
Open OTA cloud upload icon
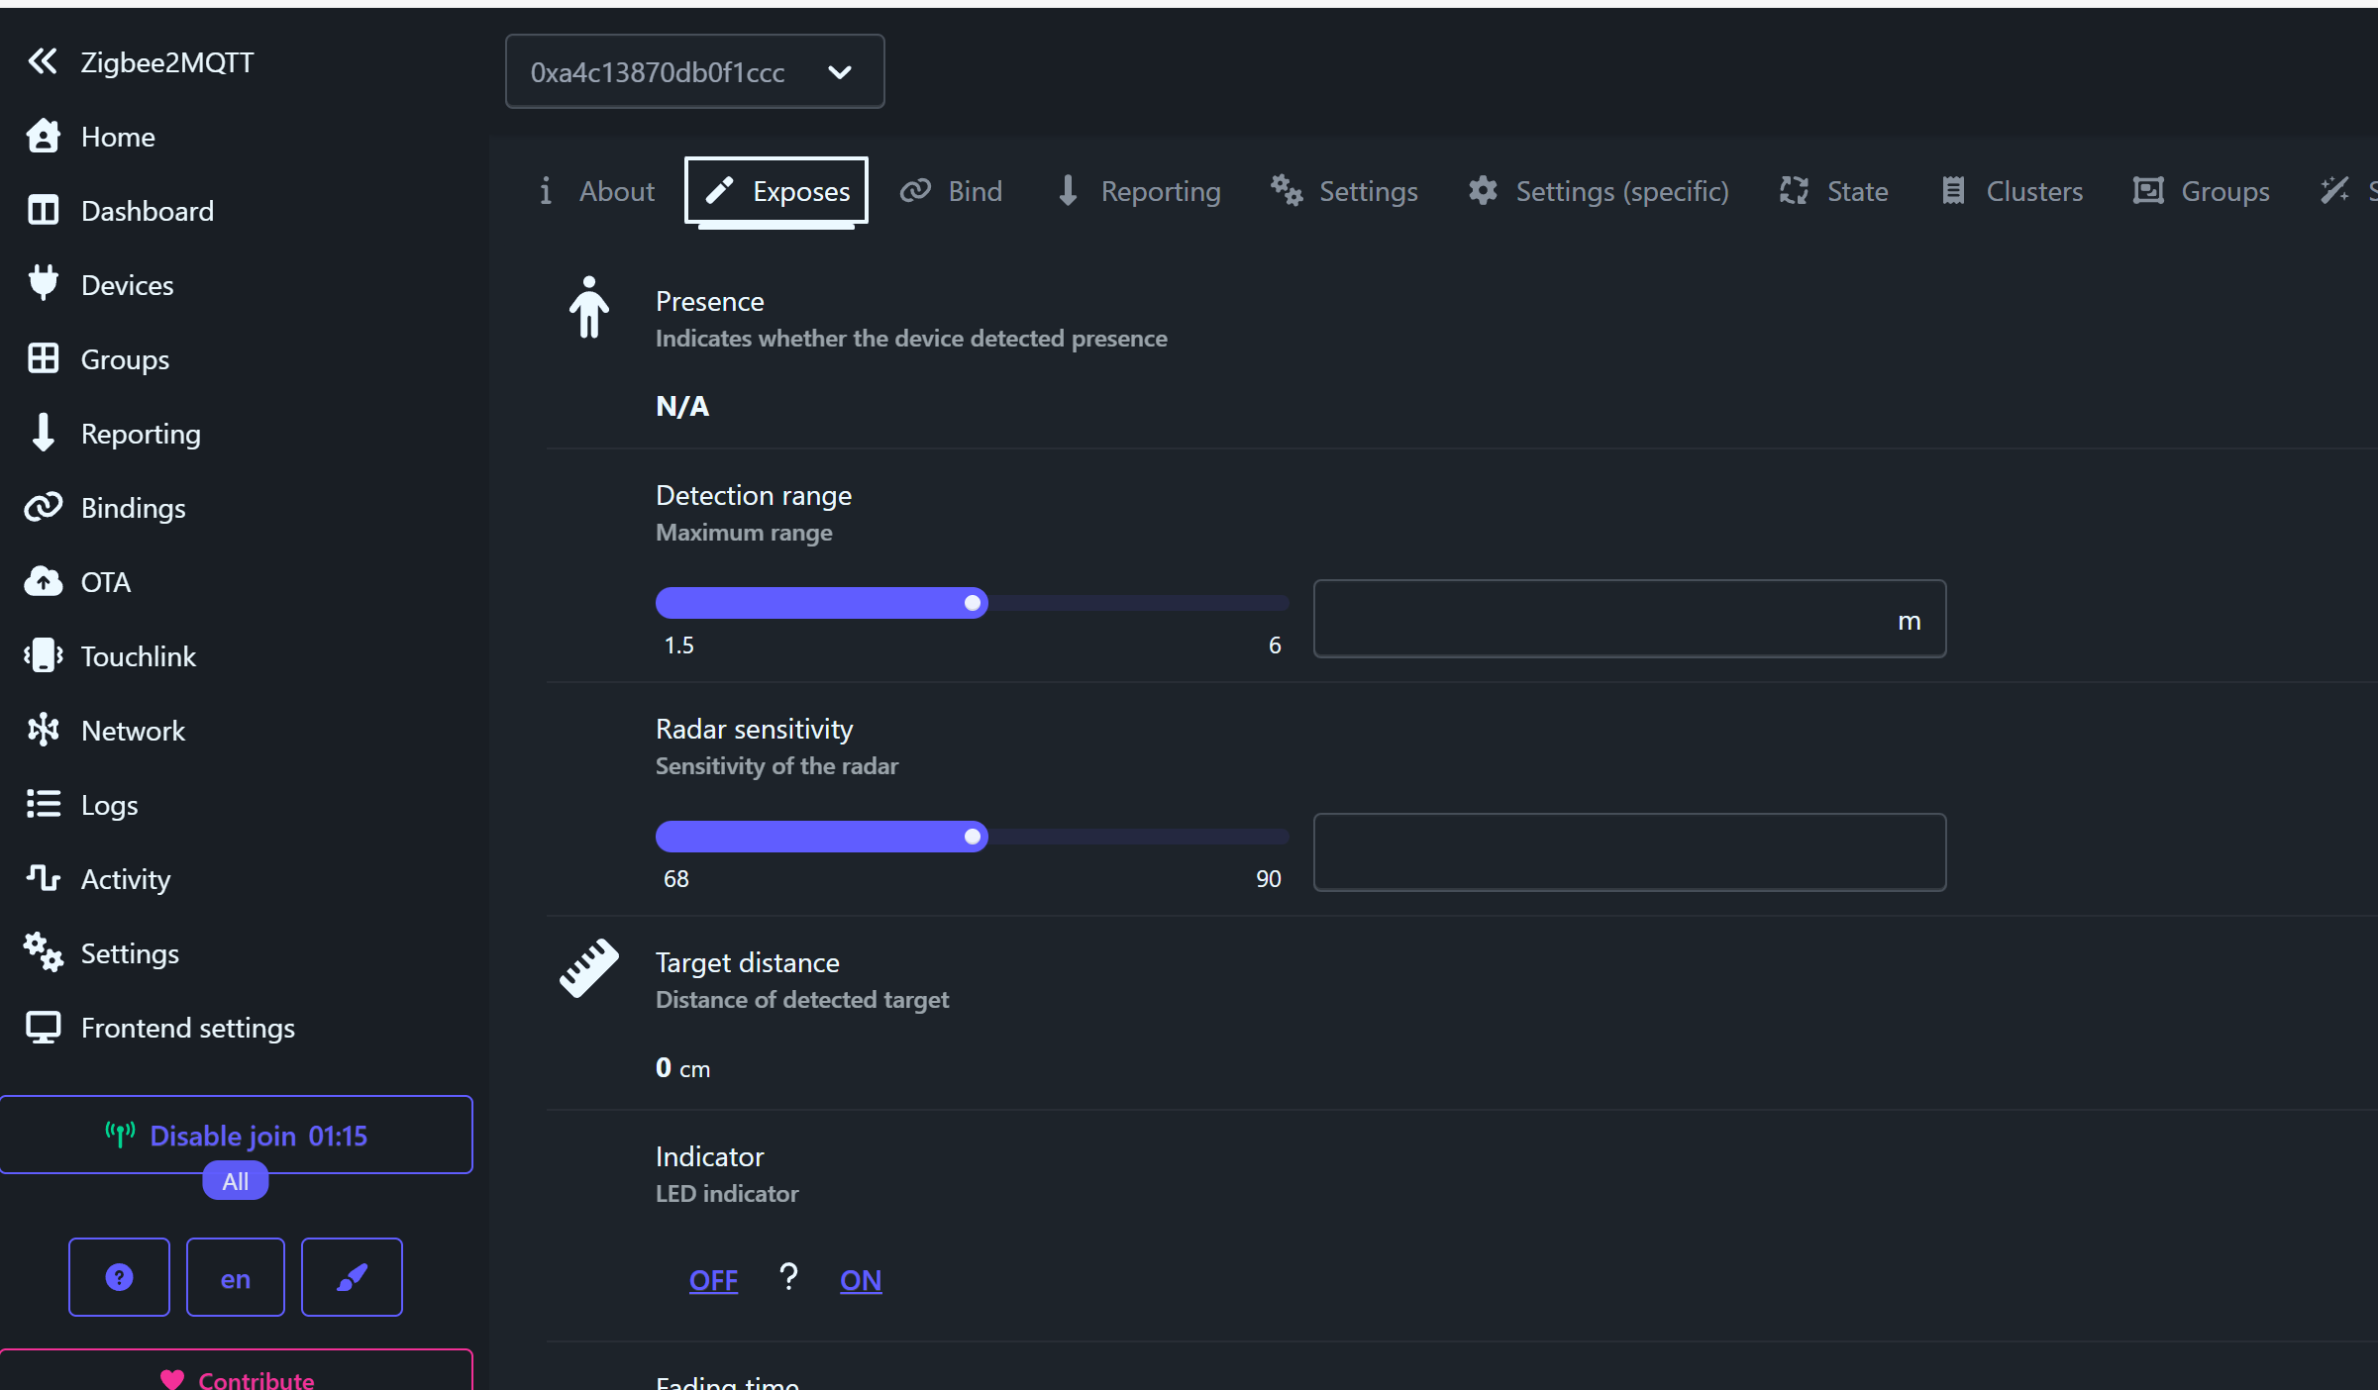pyautogui.click(x=43, y=582)
